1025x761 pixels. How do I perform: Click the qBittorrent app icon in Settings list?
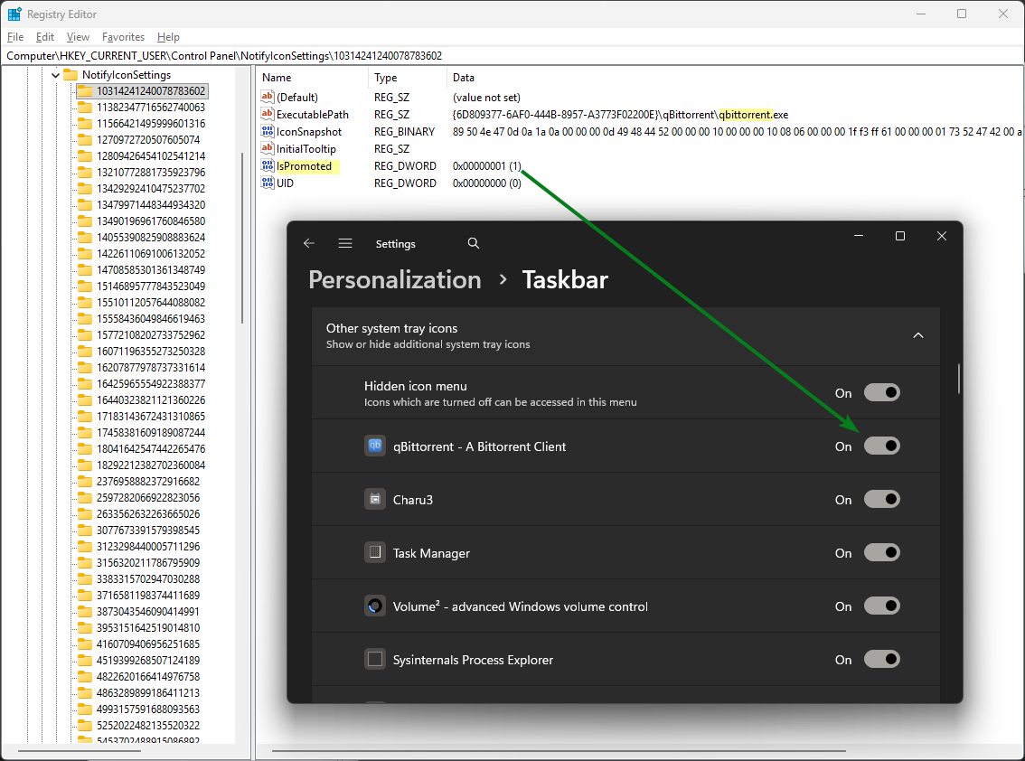(x=374, y=446)
